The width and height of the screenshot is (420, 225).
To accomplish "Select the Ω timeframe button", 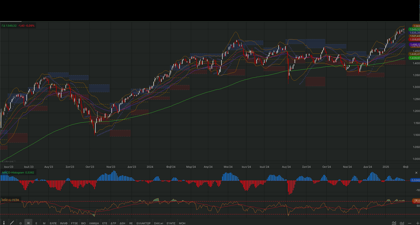I will (x=20, y=223).
